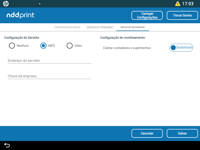Click into the Chave da empresa field

point(49,76)
